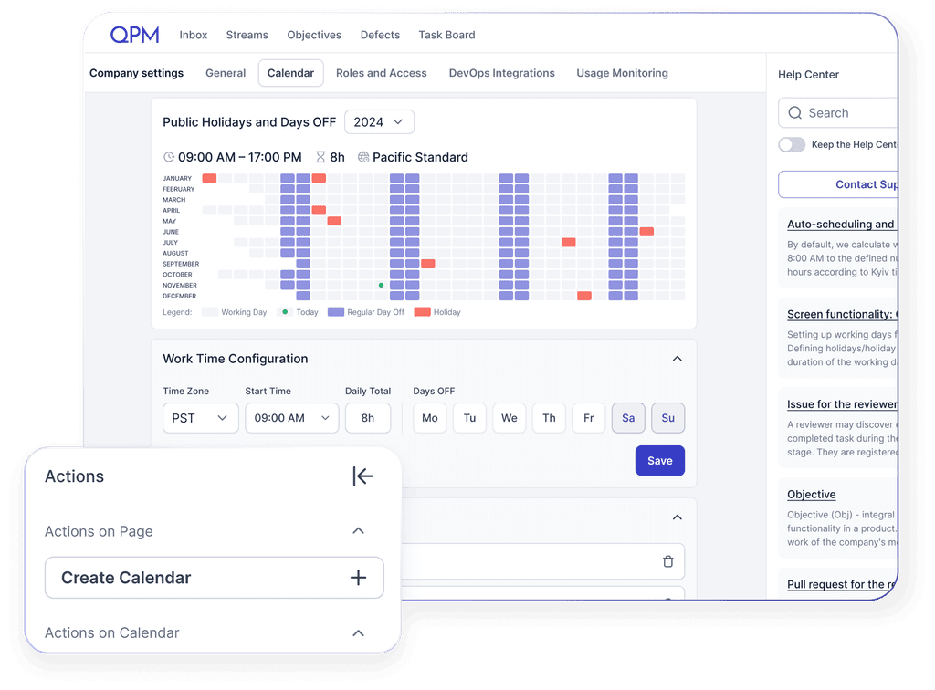Click the Daily Total 8h field
The image size is (935, 690).
pyautogui.click(x=368, y=418)
